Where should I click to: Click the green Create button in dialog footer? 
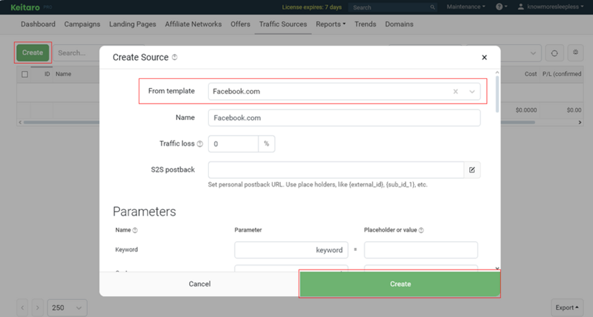(400, 284)
